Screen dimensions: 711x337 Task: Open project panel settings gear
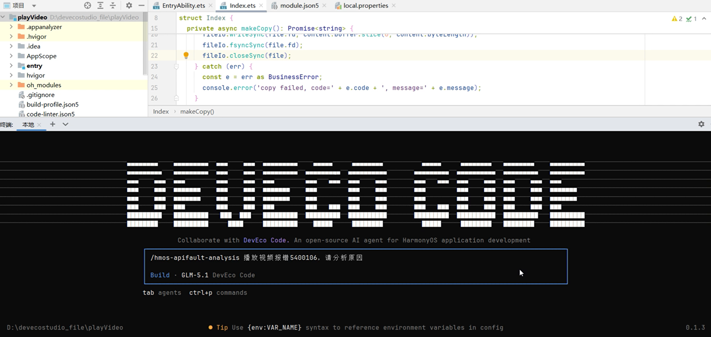coord(129,5)
